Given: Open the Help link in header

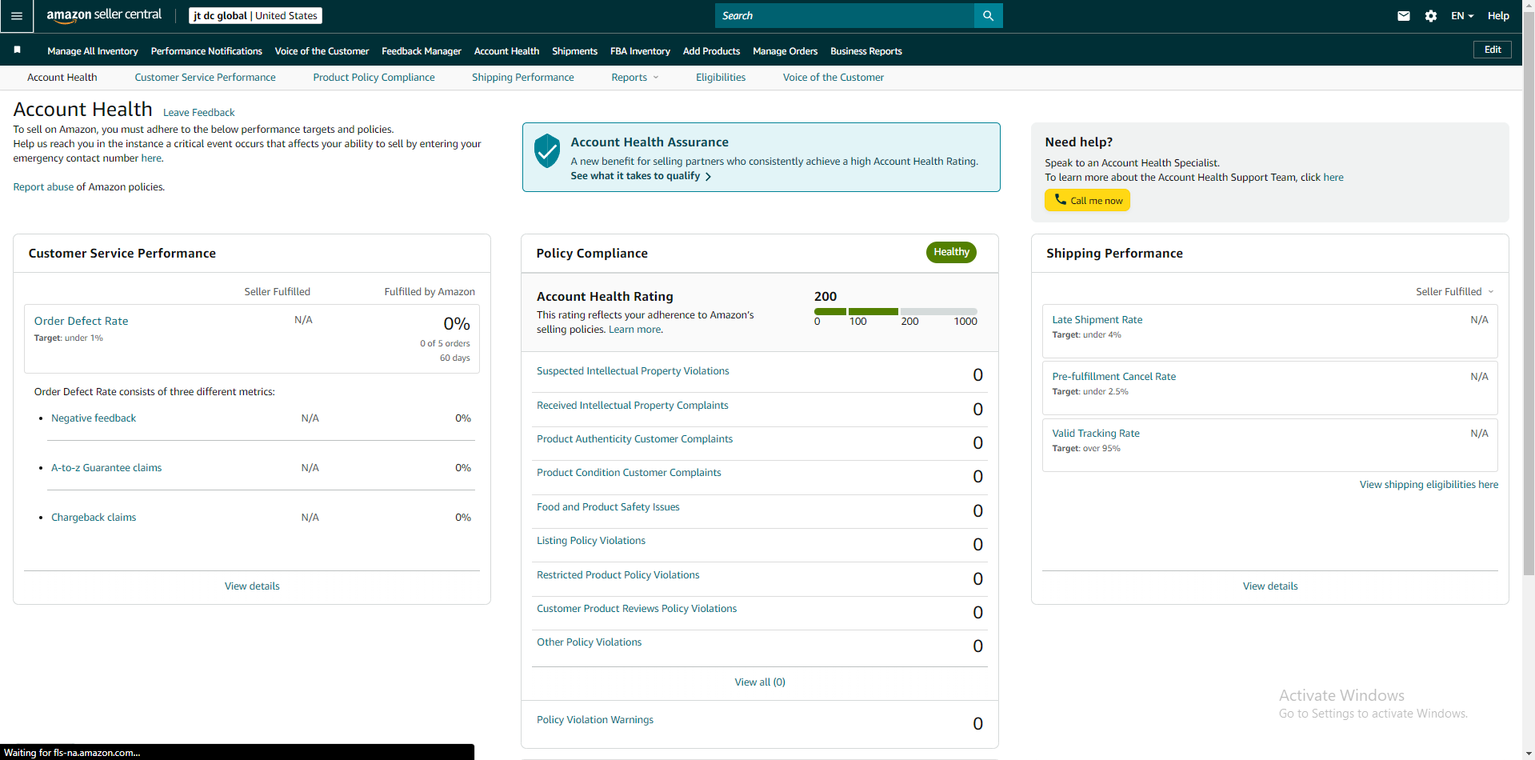Looking at the screenshot, I should pos(1498,16).
